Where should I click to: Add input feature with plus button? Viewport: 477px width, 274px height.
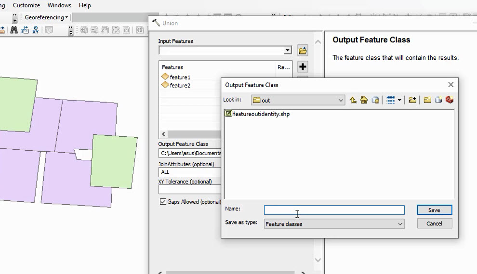(303, 67)
